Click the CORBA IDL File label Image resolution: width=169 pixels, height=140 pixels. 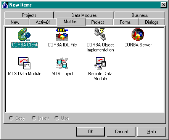(62, 45)
